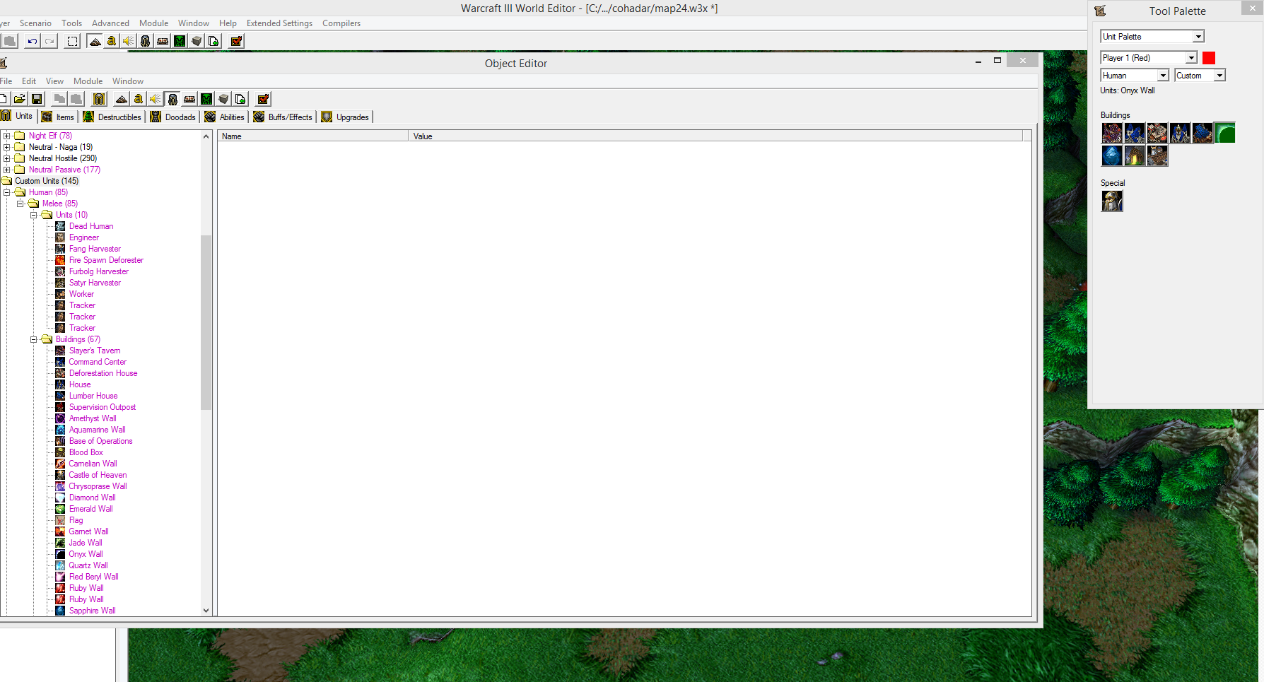This screenshot has height=682, width=1264.
Task: Open the Unit Palette dropdown
Action: click(1152, 37)
